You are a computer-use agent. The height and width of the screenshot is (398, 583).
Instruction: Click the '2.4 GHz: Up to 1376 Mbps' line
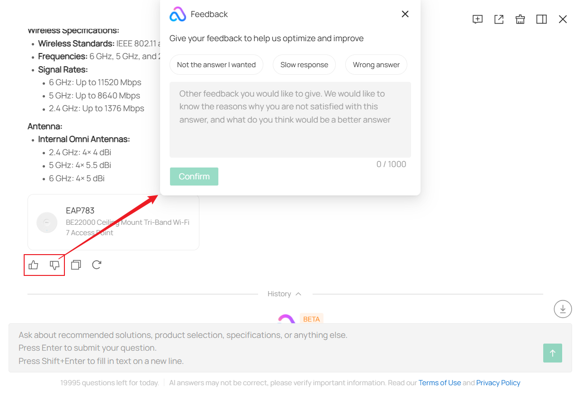point(97,108)
